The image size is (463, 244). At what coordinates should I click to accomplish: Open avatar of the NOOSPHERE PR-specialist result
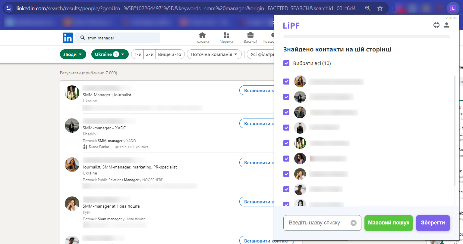click(72, 165)
